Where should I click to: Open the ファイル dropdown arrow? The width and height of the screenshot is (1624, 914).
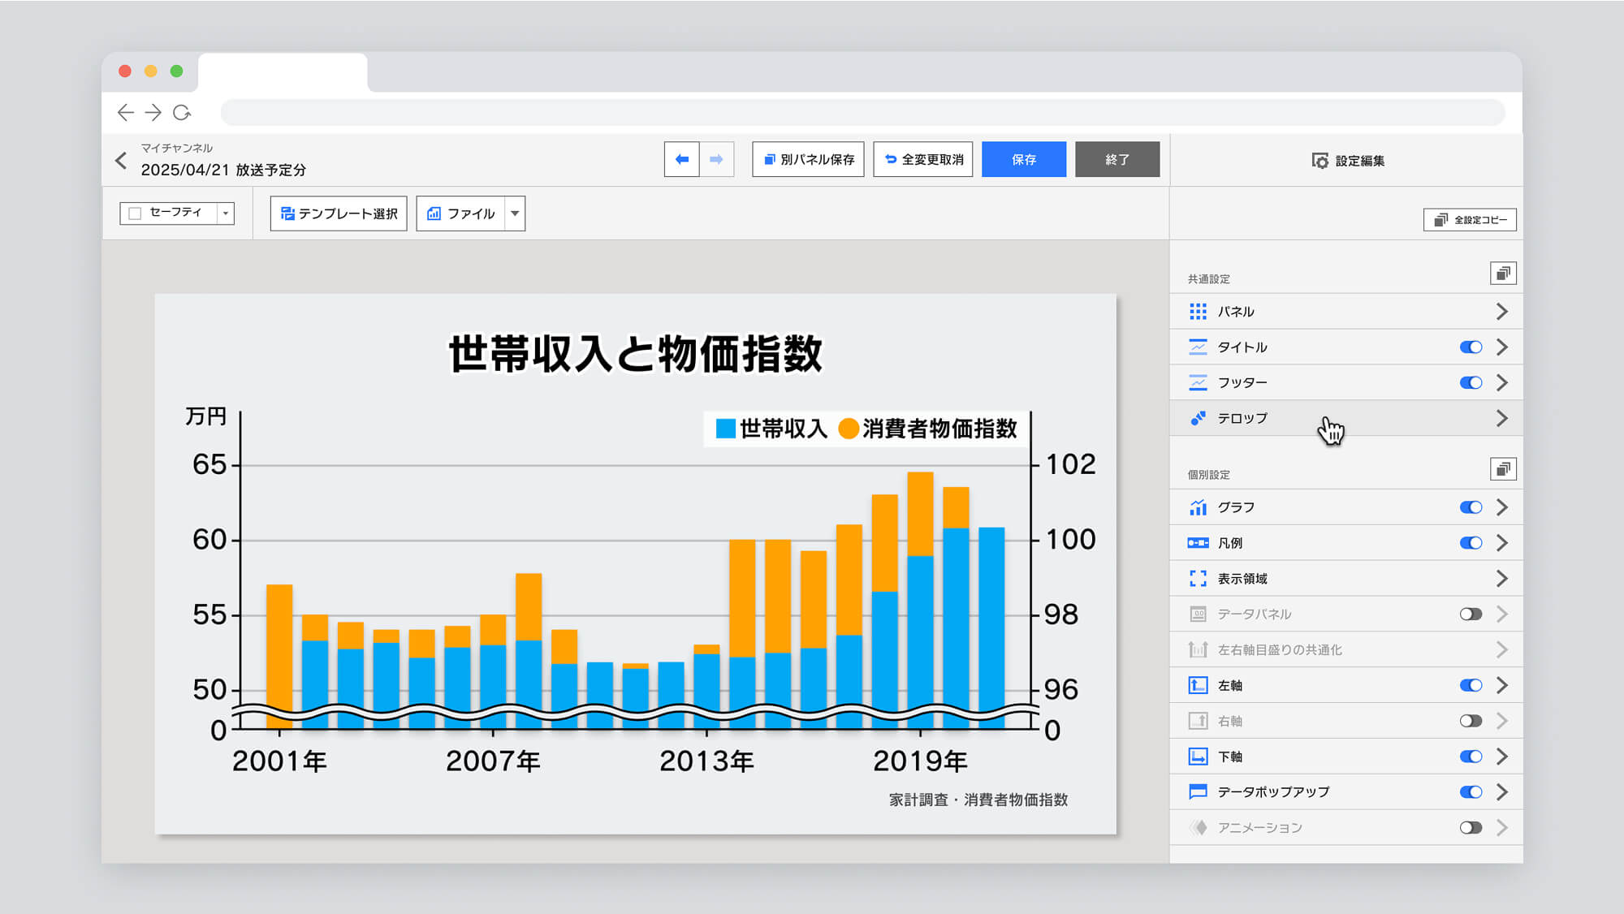point(515,213)
